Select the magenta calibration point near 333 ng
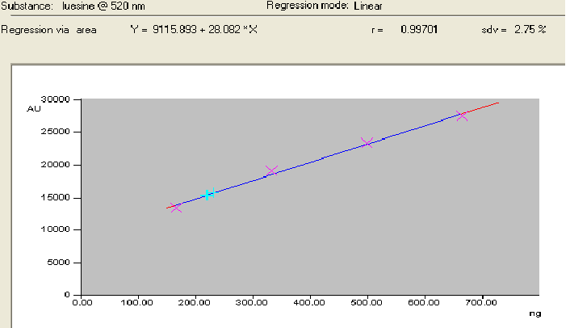The width and height of the screenshot is (570, 328). click(x=271, y=170)
